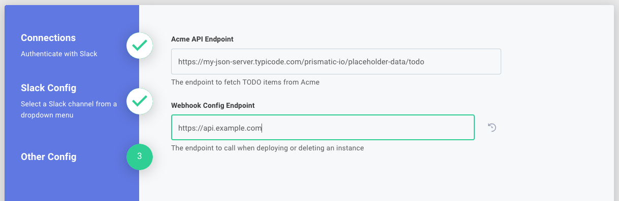The width and height of the screenshot is (619, 201).
Task: Click the Webhook Config Endpoint label
Action: click(x=213, y=105)
